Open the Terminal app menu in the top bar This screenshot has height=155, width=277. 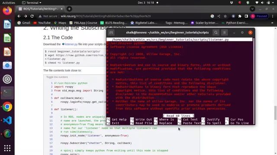coord(32,3)
